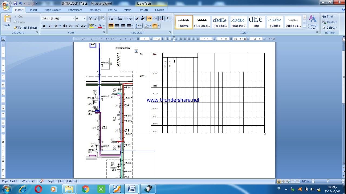Image resolution: width=346 pixels, height=194 pixels.
Task: Toggle Justify alignment
Action: [x=129, y=26]
